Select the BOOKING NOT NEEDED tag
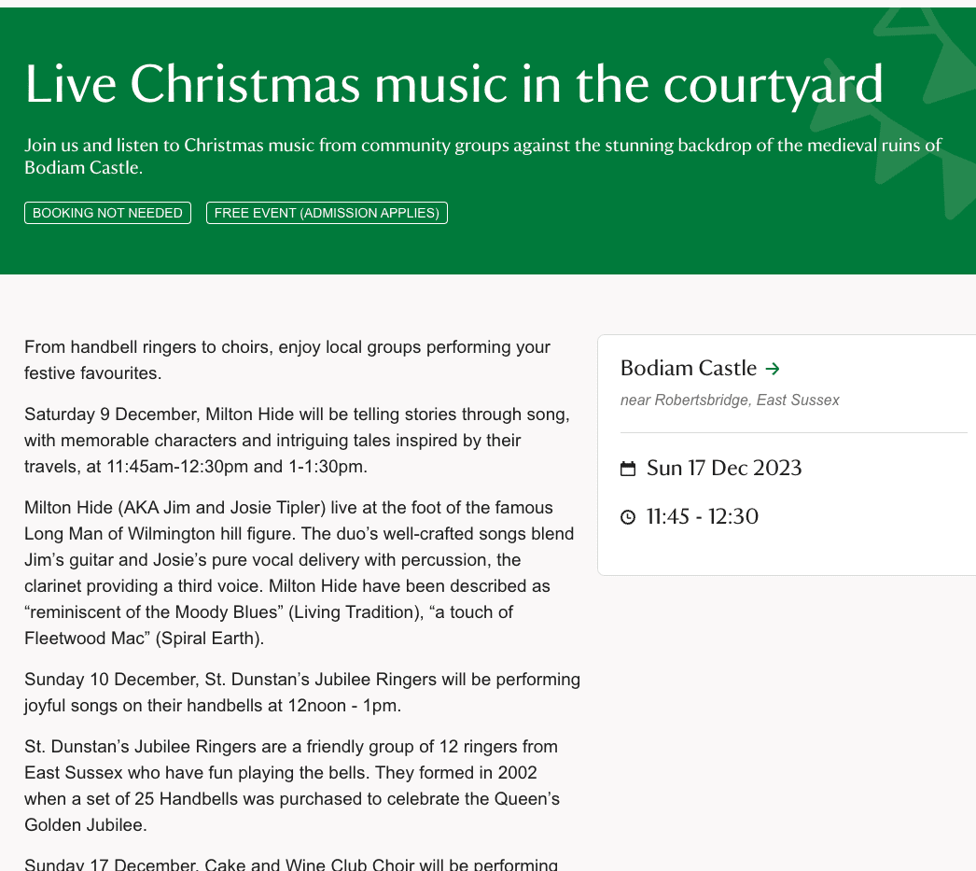Screen dimensions: 976x871 click(107, 213)
